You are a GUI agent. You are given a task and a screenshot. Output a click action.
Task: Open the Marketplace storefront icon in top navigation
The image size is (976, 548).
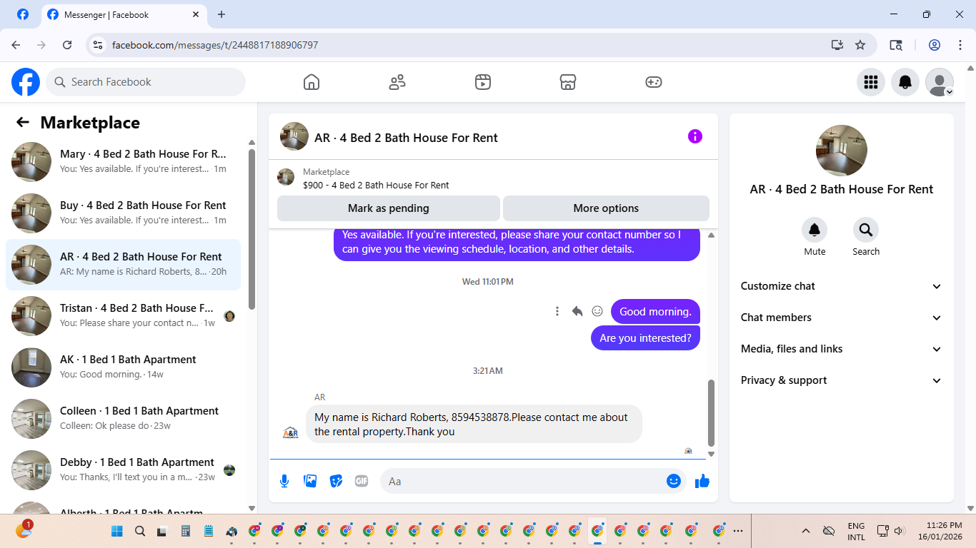pyautogui.click(x=568, y=82)
